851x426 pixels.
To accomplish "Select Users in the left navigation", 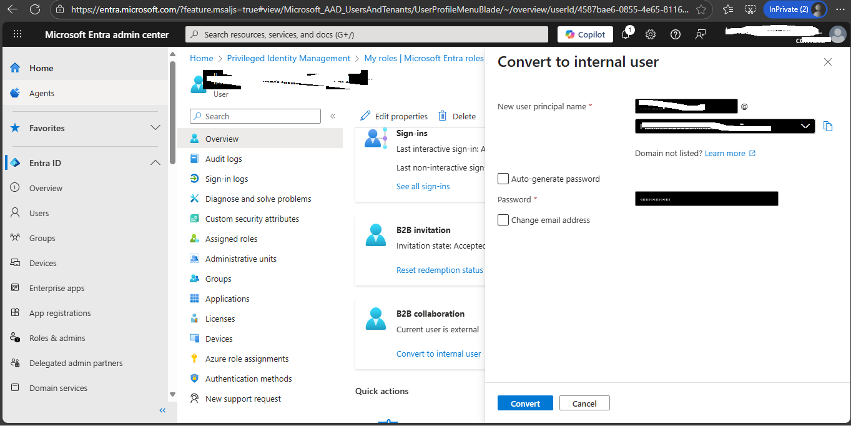I will [x=39, y=212].
